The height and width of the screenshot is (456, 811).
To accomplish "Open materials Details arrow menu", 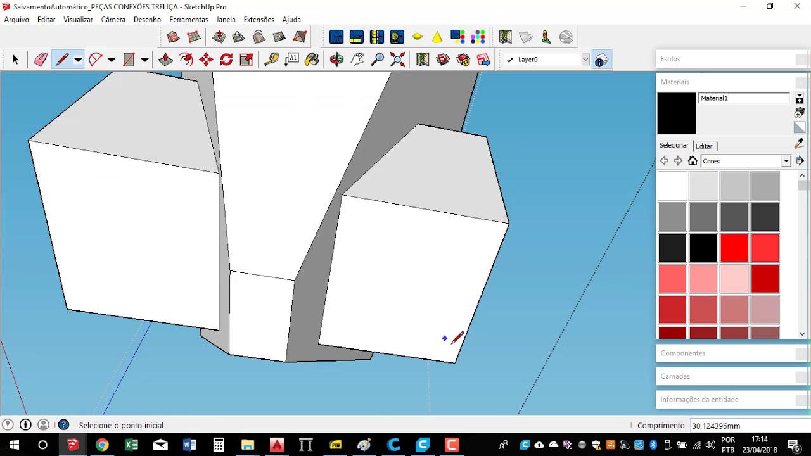I will pos(800,161).
